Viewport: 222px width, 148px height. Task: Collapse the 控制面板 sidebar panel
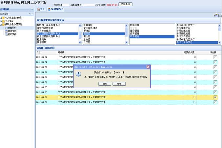pos(32,9)
